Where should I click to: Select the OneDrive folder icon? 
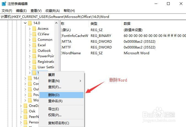26,106
